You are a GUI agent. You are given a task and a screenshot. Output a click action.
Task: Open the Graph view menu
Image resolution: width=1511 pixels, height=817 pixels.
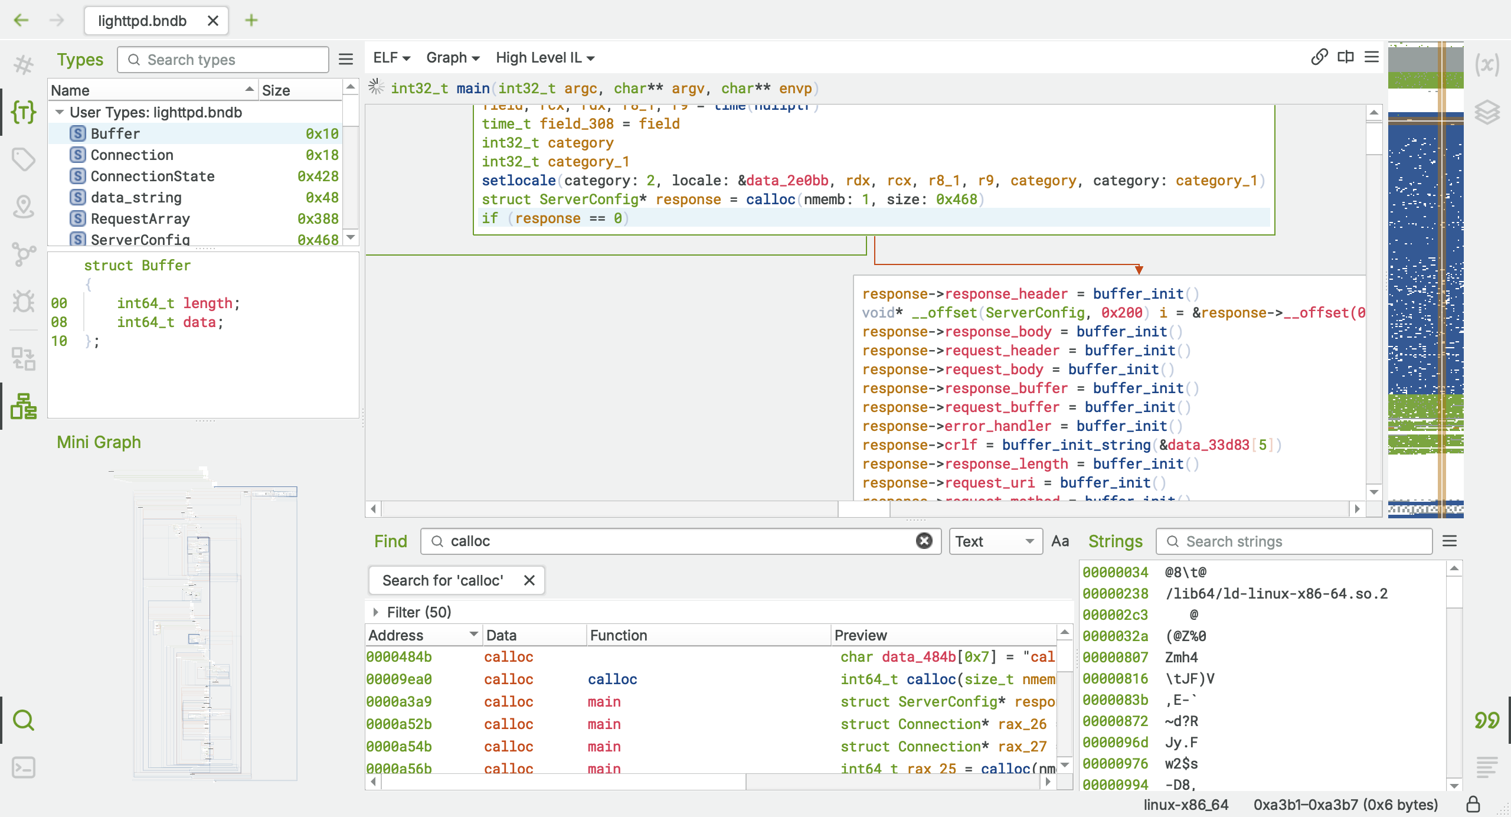tap(452, 58)
